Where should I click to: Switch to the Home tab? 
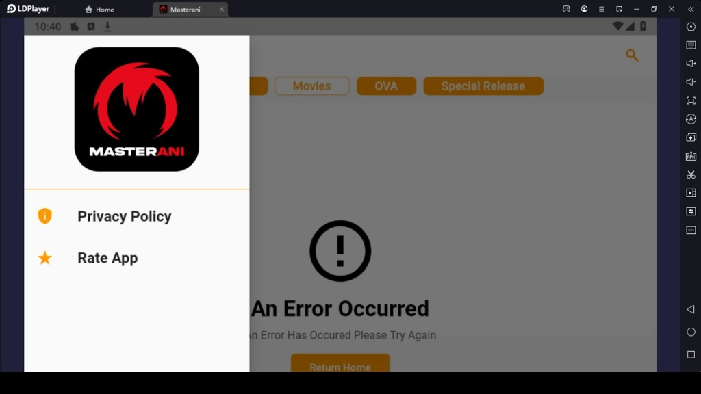tap(99, 10)
